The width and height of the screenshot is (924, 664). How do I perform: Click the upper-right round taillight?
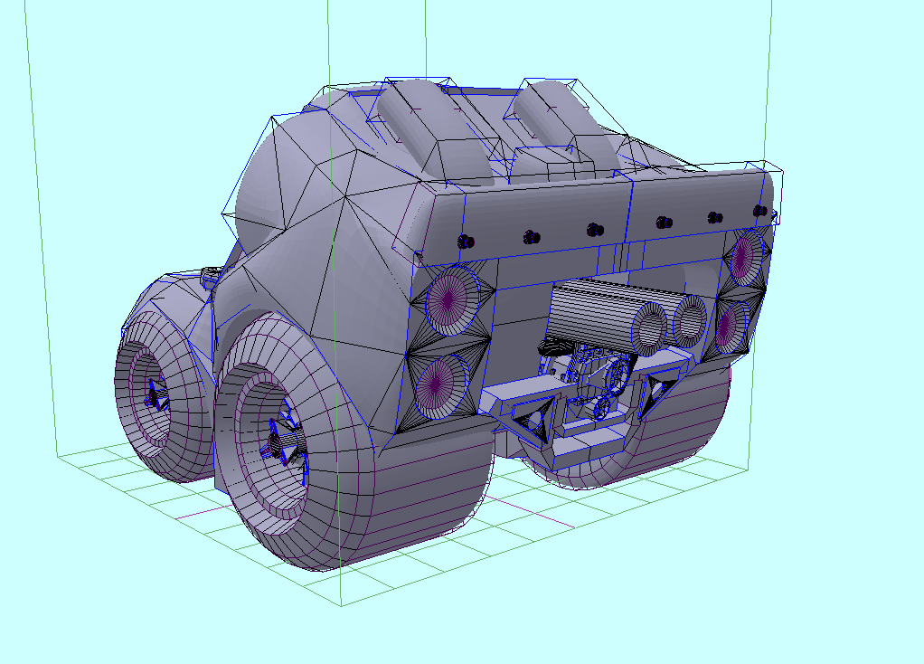744,256
